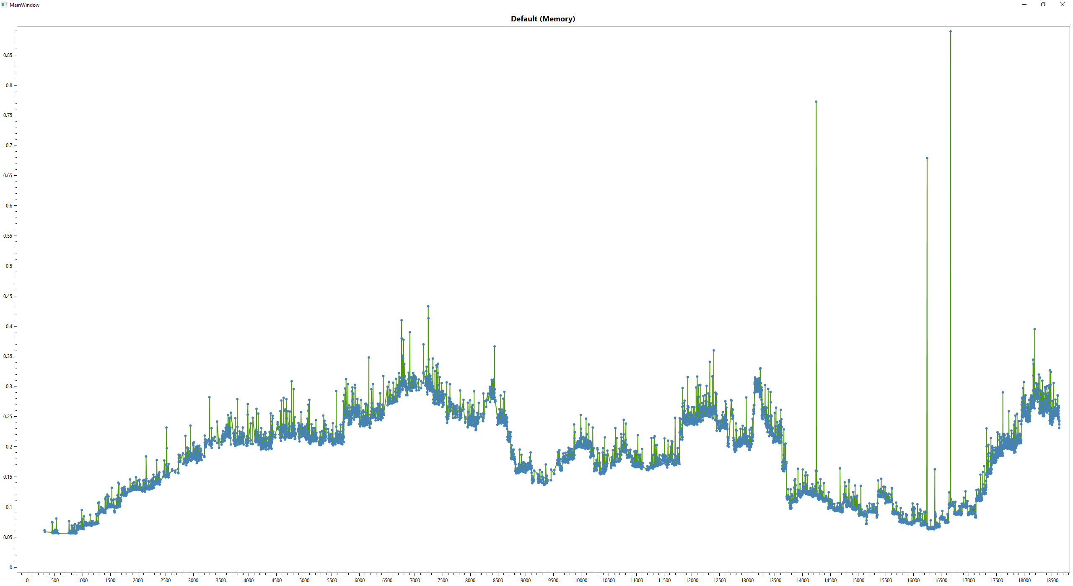Click the 14000 tick label on x-axis
The width and height of the screenshot is (1073, 586).
803,581
